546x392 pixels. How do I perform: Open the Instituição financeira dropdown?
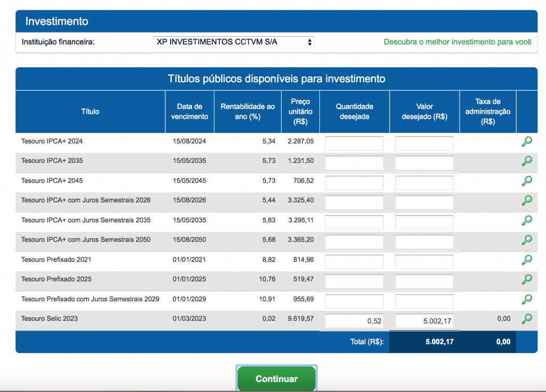tap(234, 42)
